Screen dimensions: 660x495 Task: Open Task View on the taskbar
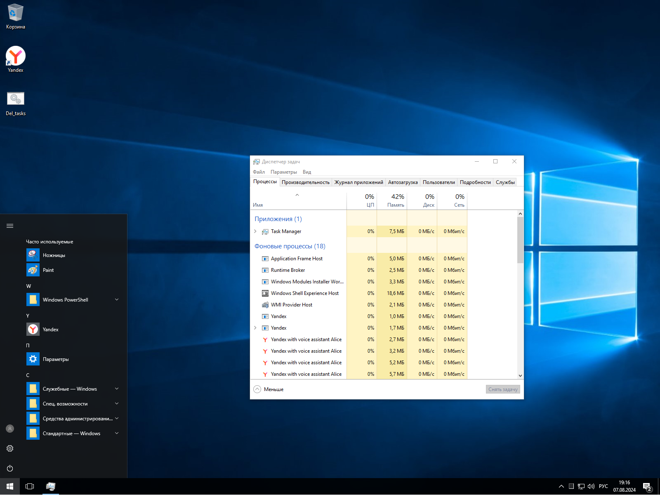[x=30, y=486]
